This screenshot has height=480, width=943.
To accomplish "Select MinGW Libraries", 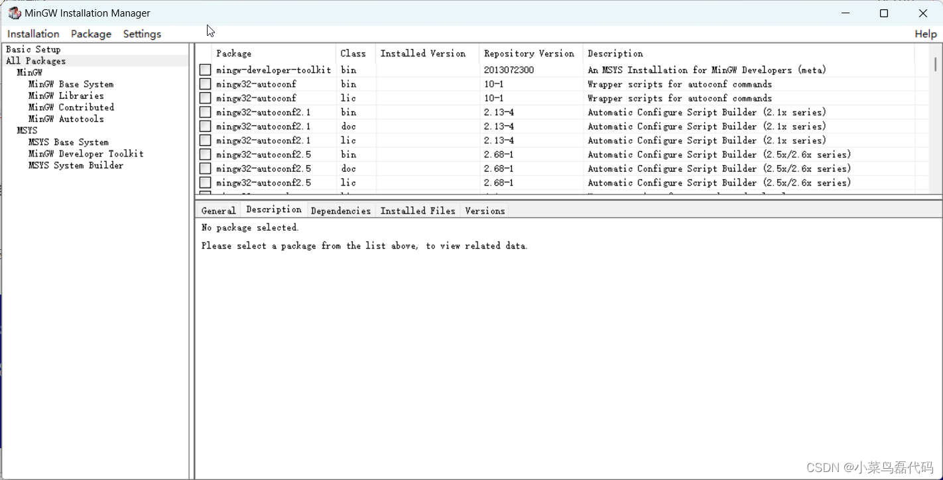I will pyautogui.click(x=66, y=95).
